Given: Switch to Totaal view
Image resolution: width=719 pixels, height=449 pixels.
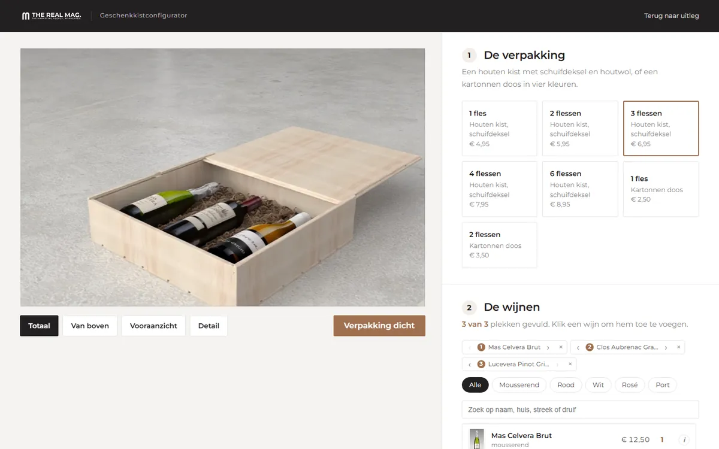Looking at the screenshot, I should click(x=39, y=326).
